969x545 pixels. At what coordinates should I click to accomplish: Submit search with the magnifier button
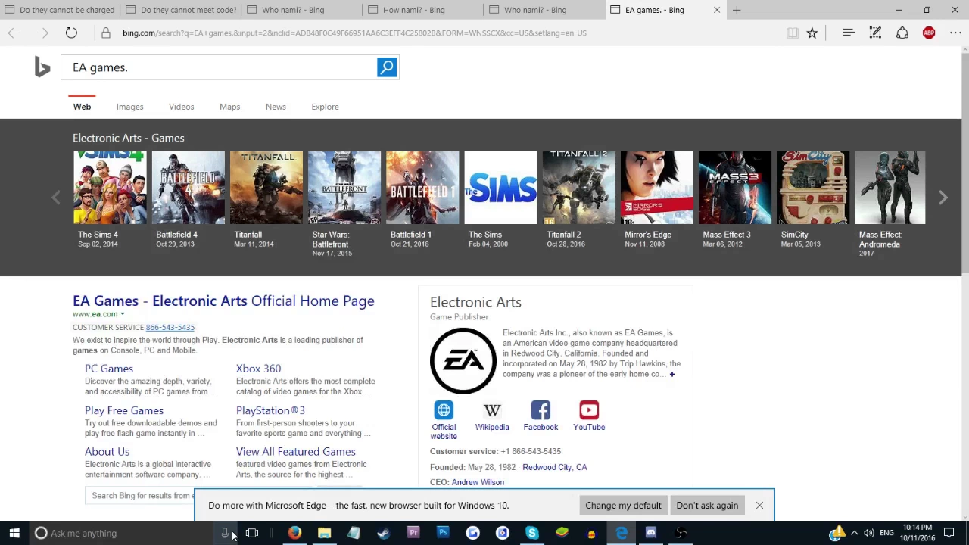pyautogui.click(x=387, y=67)
